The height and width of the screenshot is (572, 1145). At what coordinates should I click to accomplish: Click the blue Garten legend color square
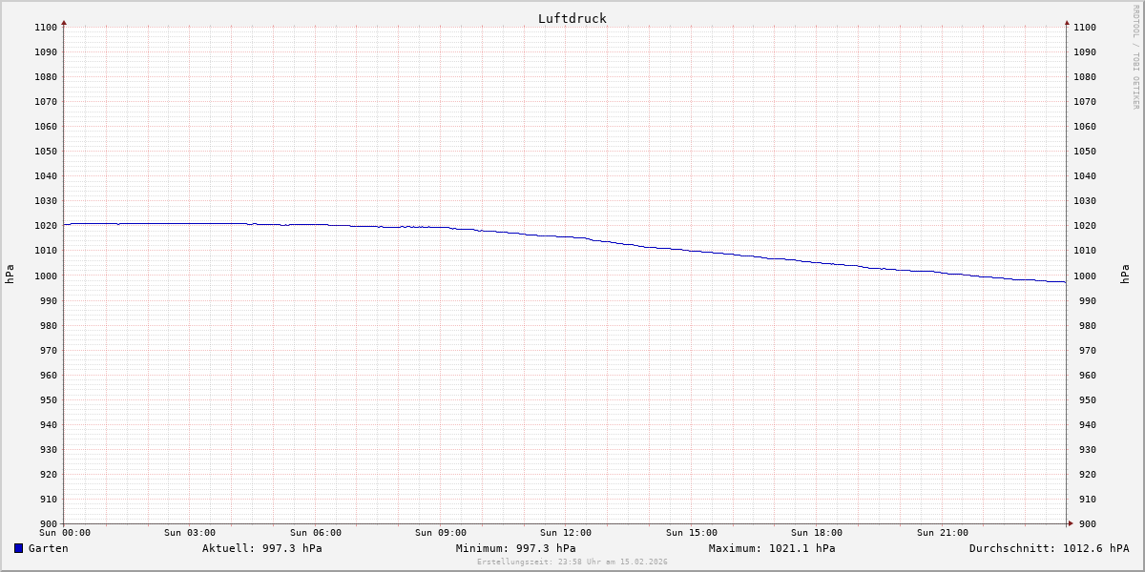tap(18, 548)
